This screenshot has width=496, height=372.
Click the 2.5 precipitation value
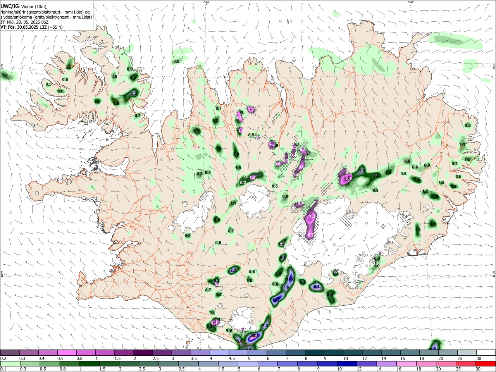coord(330,294)
